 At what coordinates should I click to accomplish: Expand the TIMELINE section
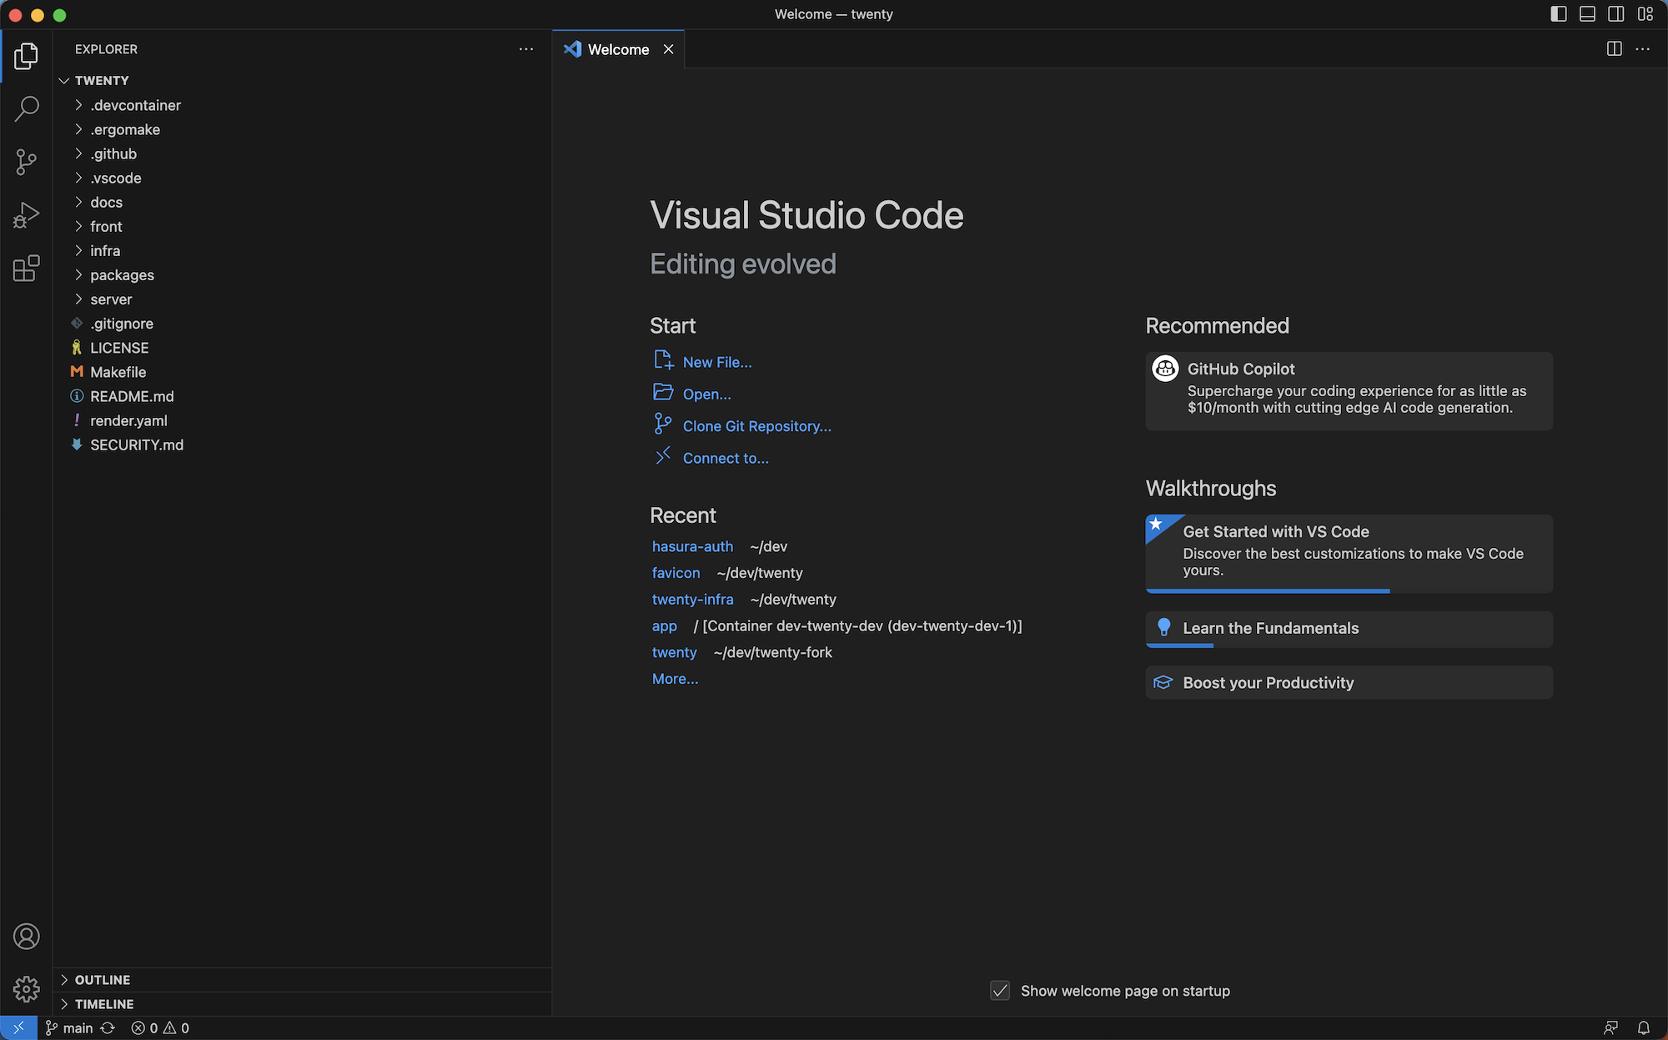point(103,1004)
